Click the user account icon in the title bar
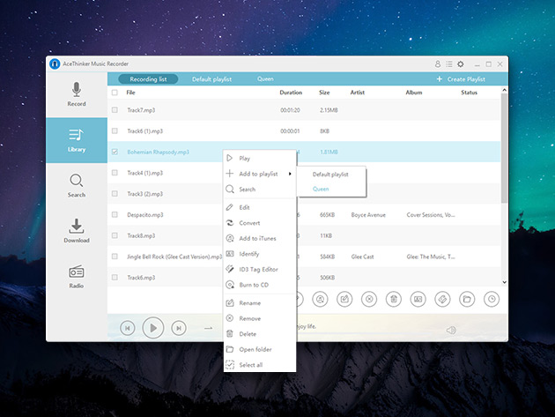The image size is (555, 417). coord(438,64)
